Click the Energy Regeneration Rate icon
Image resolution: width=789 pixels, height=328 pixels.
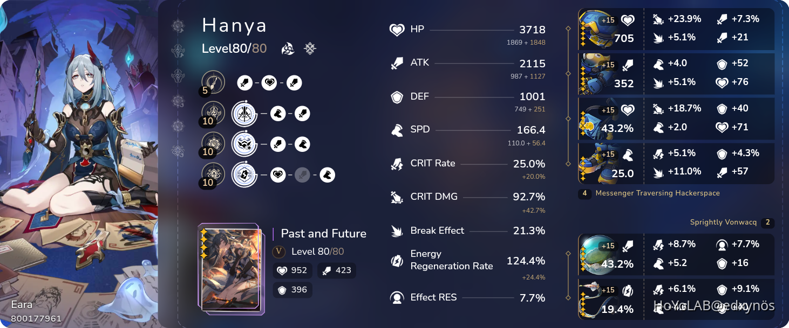pyautogui.click(x=396, y=261)
